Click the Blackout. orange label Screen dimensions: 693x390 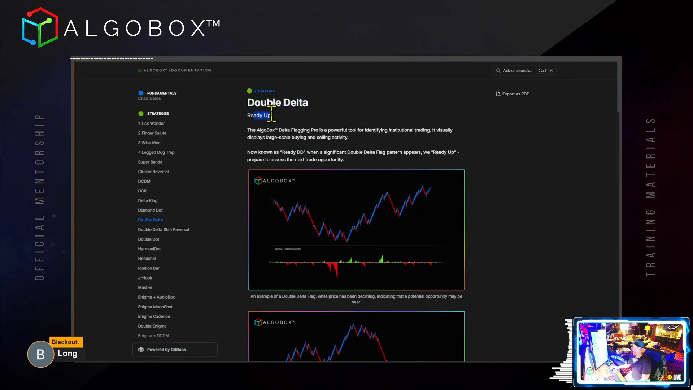(65, 342)
